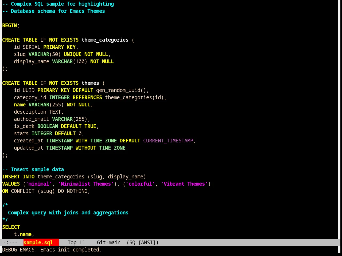Click display_name column in first table definition
Viewport: 342px width, 256px height.
click(x=32, y=61)
